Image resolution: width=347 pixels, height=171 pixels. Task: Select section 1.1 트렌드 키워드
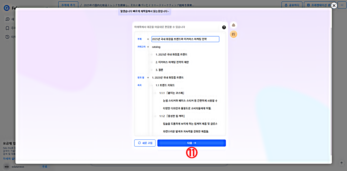(165, 85)
